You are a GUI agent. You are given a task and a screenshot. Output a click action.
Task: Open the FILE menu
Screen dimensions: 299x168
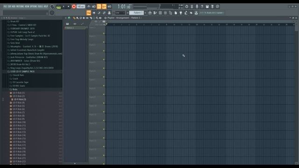pyautogui.click(x=5, y=7)
